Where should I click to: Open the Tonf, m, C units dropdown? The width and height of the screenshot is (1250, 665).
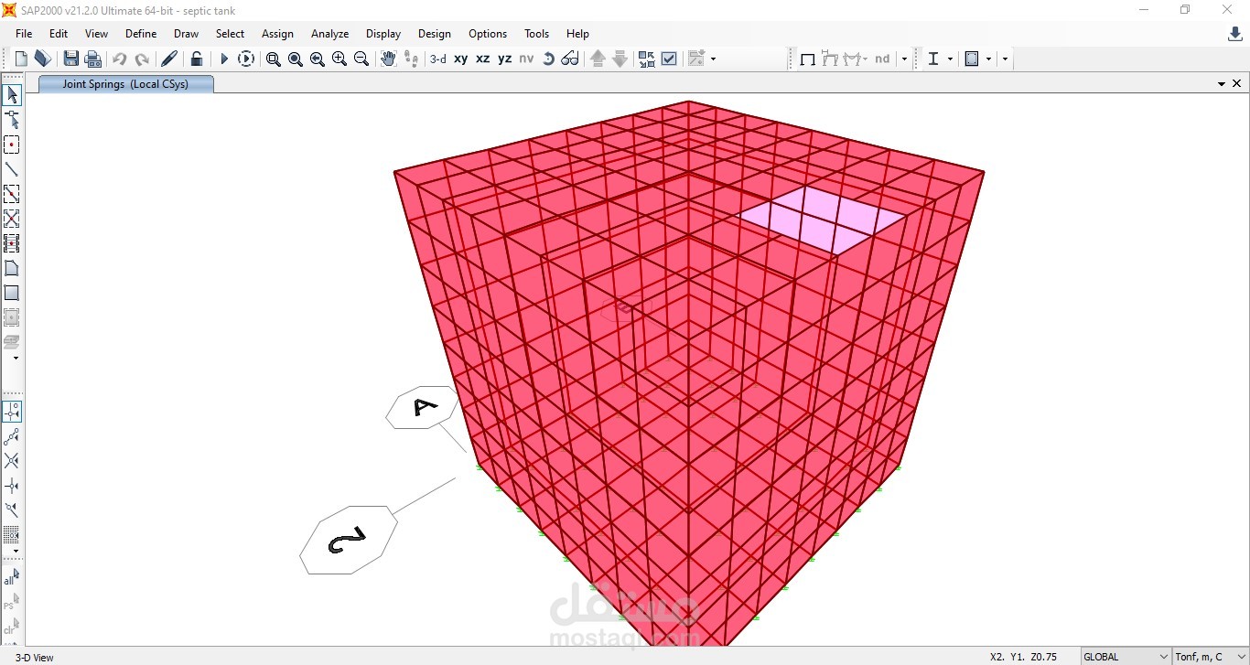[1211, 657]
